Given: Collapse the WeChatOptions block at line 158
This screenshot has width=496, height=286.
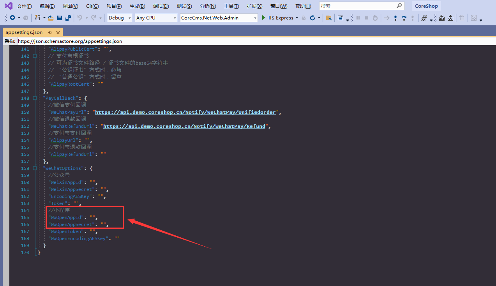Looking at the screenshot, I should click(35, 168).
